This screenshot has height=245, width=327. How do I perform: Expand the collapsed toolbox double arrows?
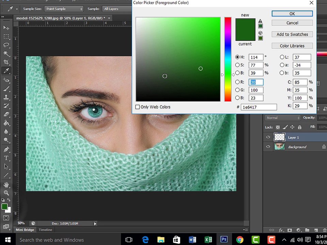coord(3,17)
